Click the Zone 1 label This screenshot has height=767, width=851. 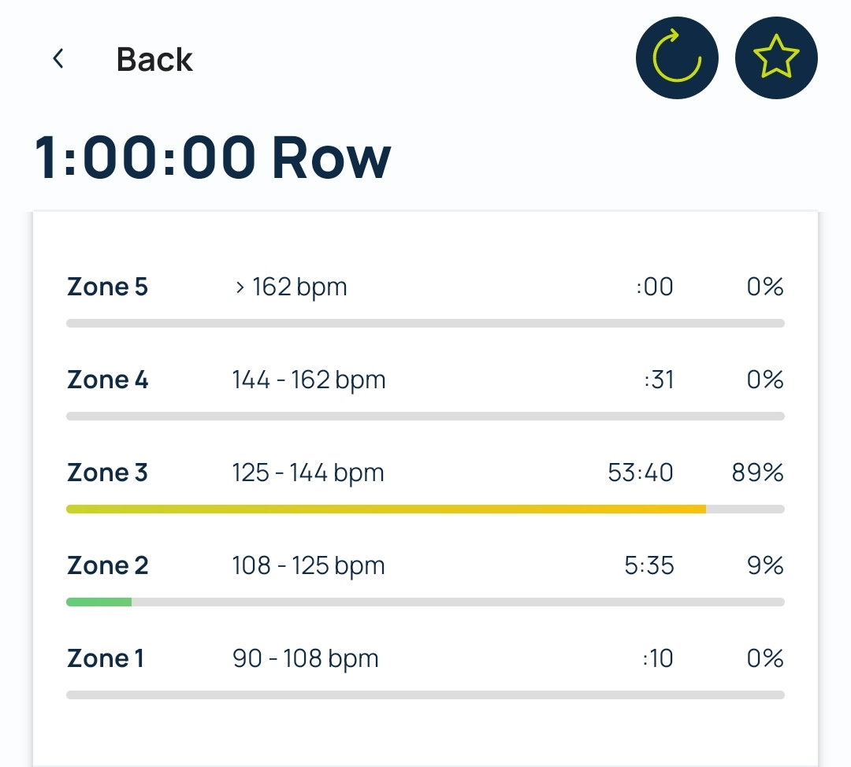[106, 658]
